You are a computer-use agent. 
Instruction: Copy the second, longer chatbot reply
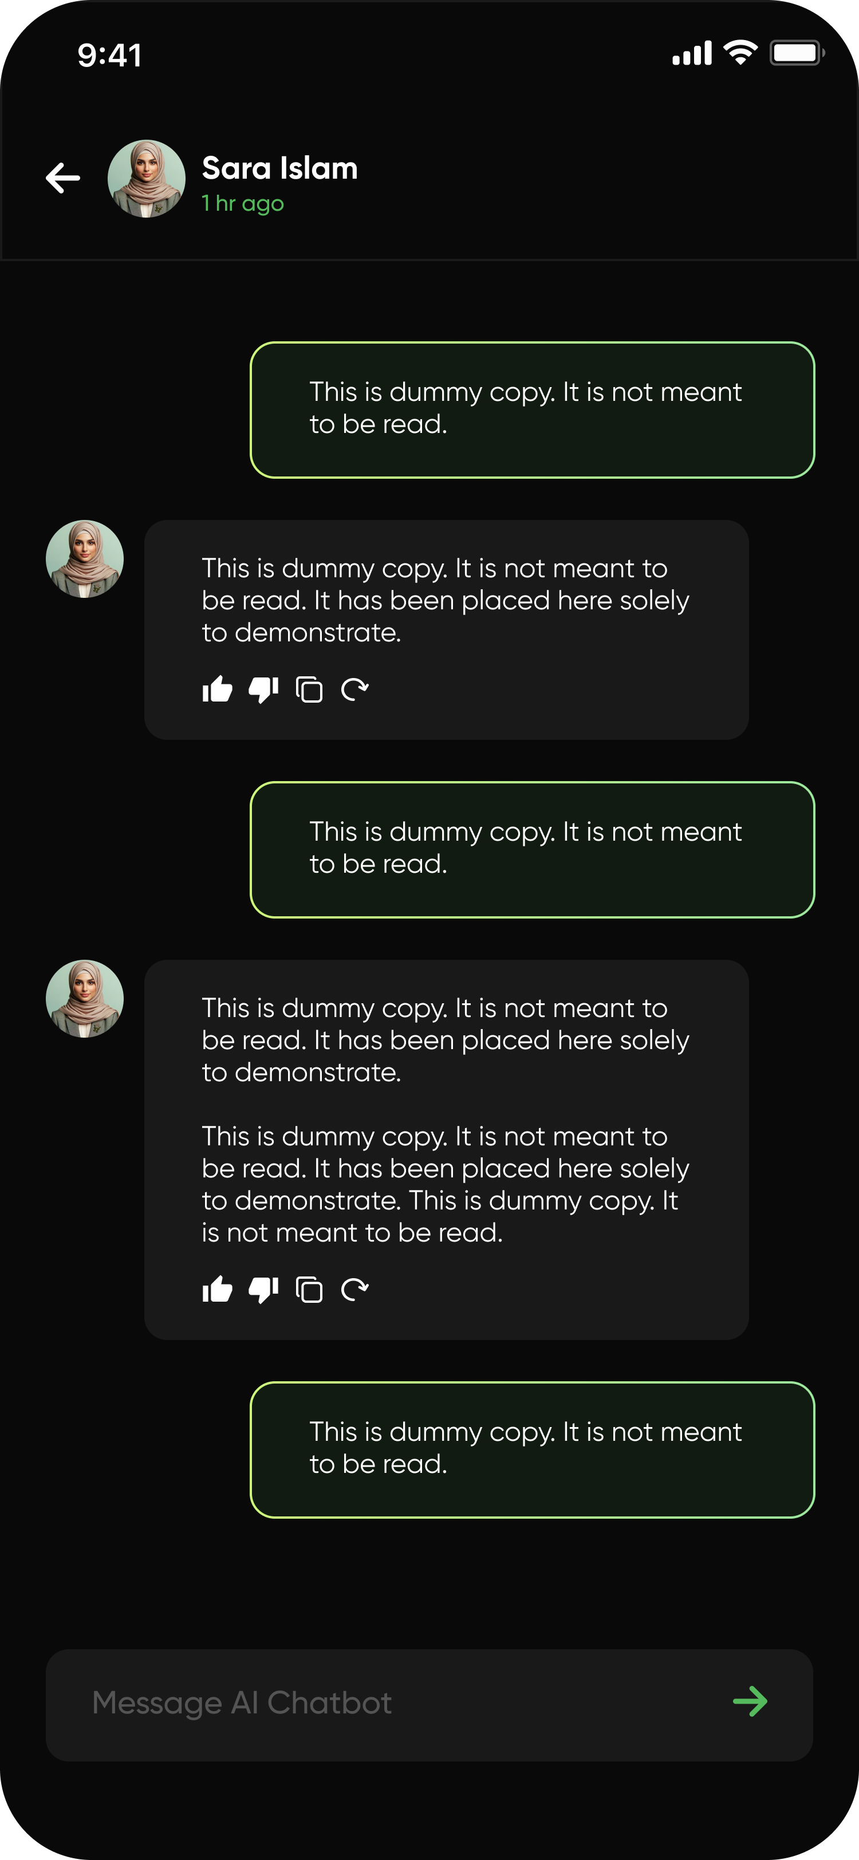pos(309,1290)
